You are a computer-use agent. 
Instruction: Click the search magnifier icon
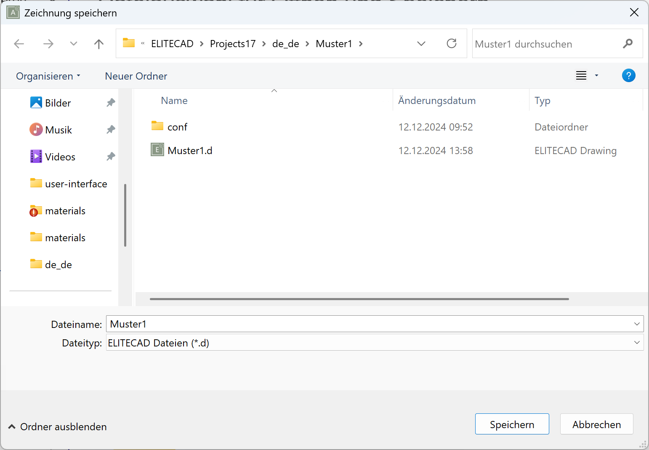point(627,44)
